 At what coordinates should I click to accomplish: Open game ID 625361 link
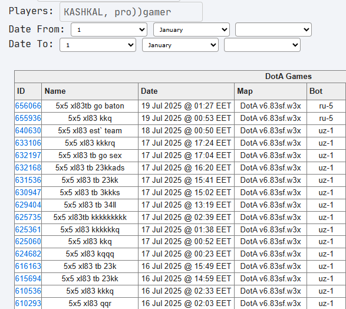click(x=28, y=230)
